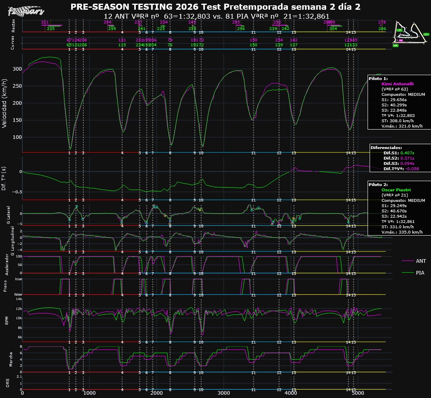Screen dimensions: 431x398
Task: Click the F1gears logo
Action: point(26,11)
